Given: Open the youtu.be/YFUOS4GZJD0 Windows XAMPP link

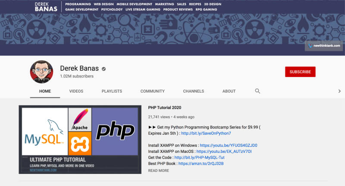Looking at the screenshot, I should point(229,146).
